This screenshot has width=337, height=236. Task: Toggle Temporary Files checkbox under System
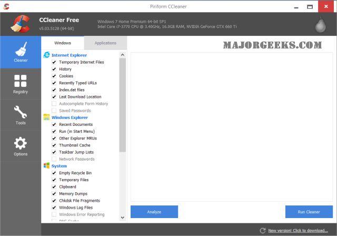(54, 180)
